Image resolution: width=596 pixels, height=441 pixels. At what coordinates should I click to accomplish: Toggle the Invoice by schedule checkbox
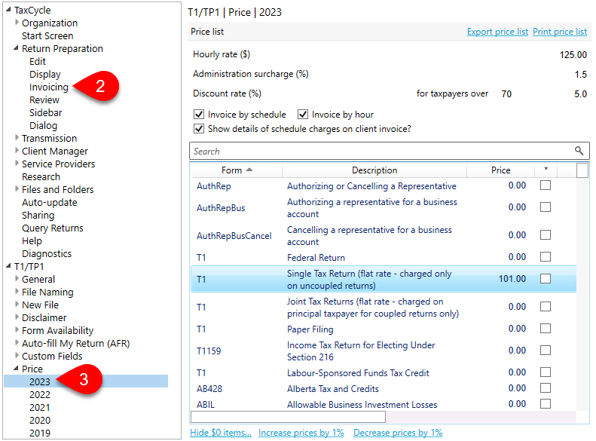pos(199,115)
